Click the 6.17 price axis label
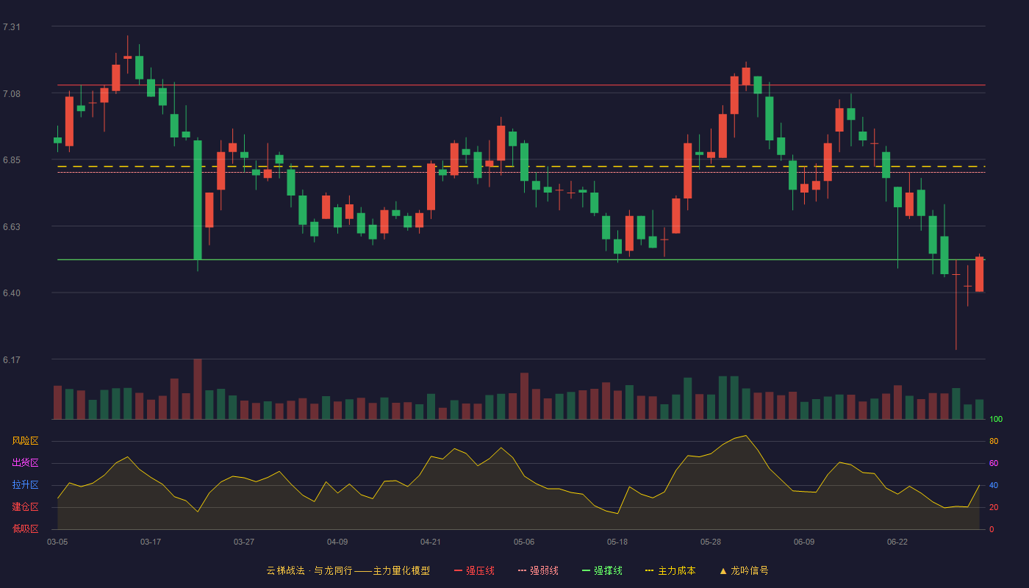Viewport: 1029px width, 588px height. (x=12, y=360)
